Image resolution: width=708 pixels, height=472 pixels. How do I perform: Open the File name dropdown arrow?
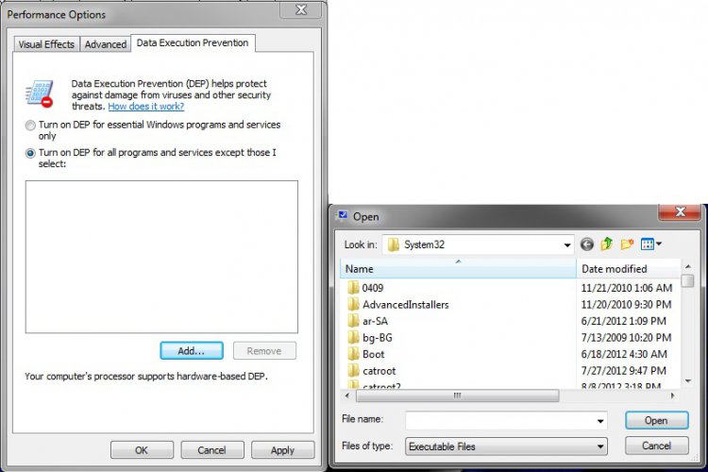click(600, 421)
